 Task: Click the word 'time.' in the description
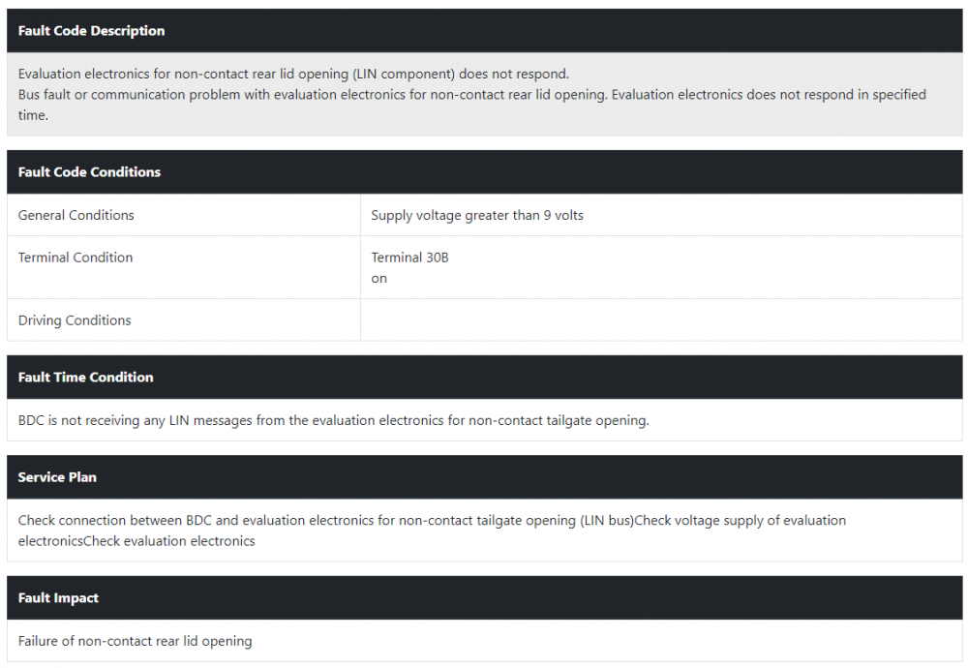point(33,115)
